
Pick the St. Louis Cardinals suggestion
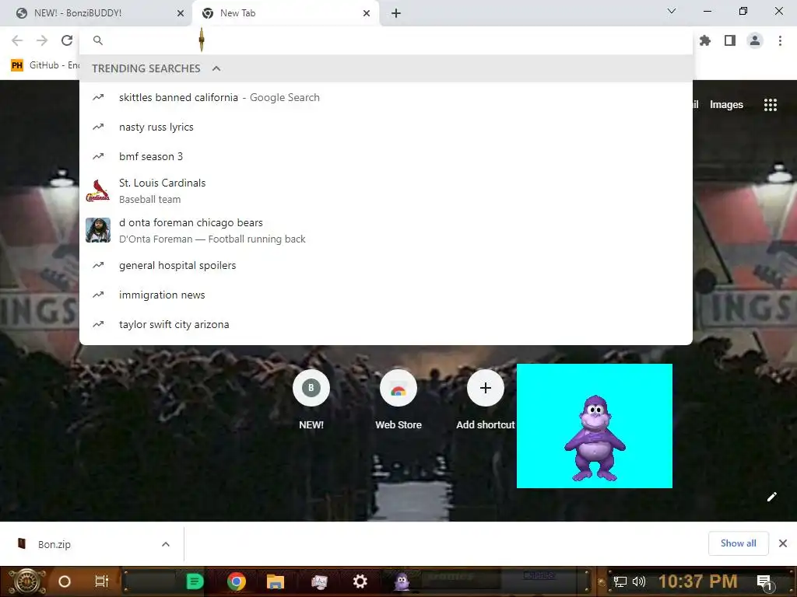tap(386, 191)
